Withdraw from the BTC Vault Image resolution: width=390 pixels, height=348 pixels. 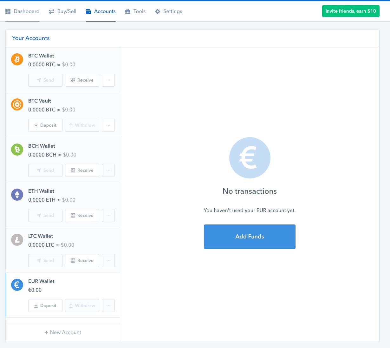click(x=82, y=125)
